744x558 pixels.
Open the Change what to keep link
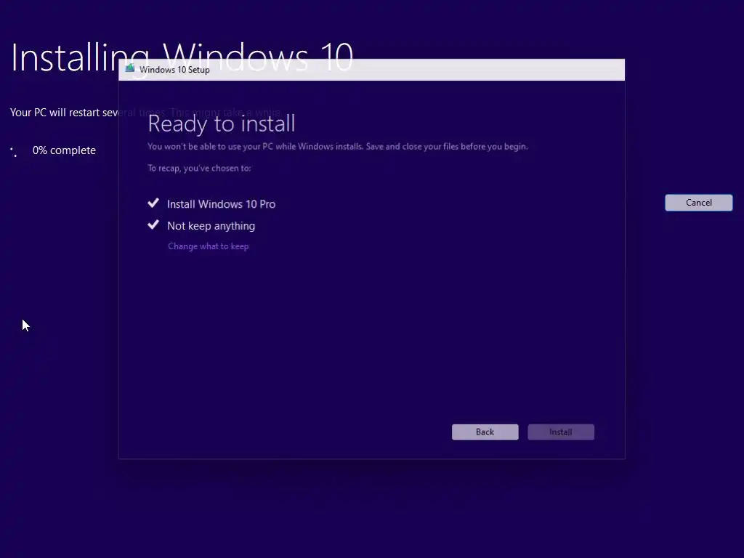click(209, 246)
